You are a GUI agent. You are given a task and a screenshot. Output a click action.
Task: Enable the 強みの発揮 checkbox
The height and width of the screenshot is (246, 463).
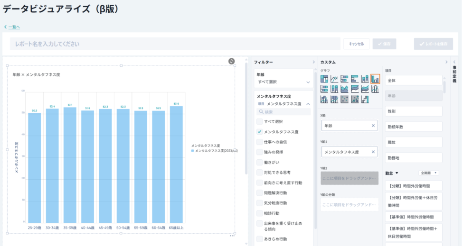coord(259,152)
